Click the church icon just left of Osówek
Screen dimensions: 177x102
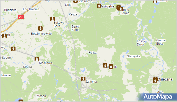click(105, 65)
